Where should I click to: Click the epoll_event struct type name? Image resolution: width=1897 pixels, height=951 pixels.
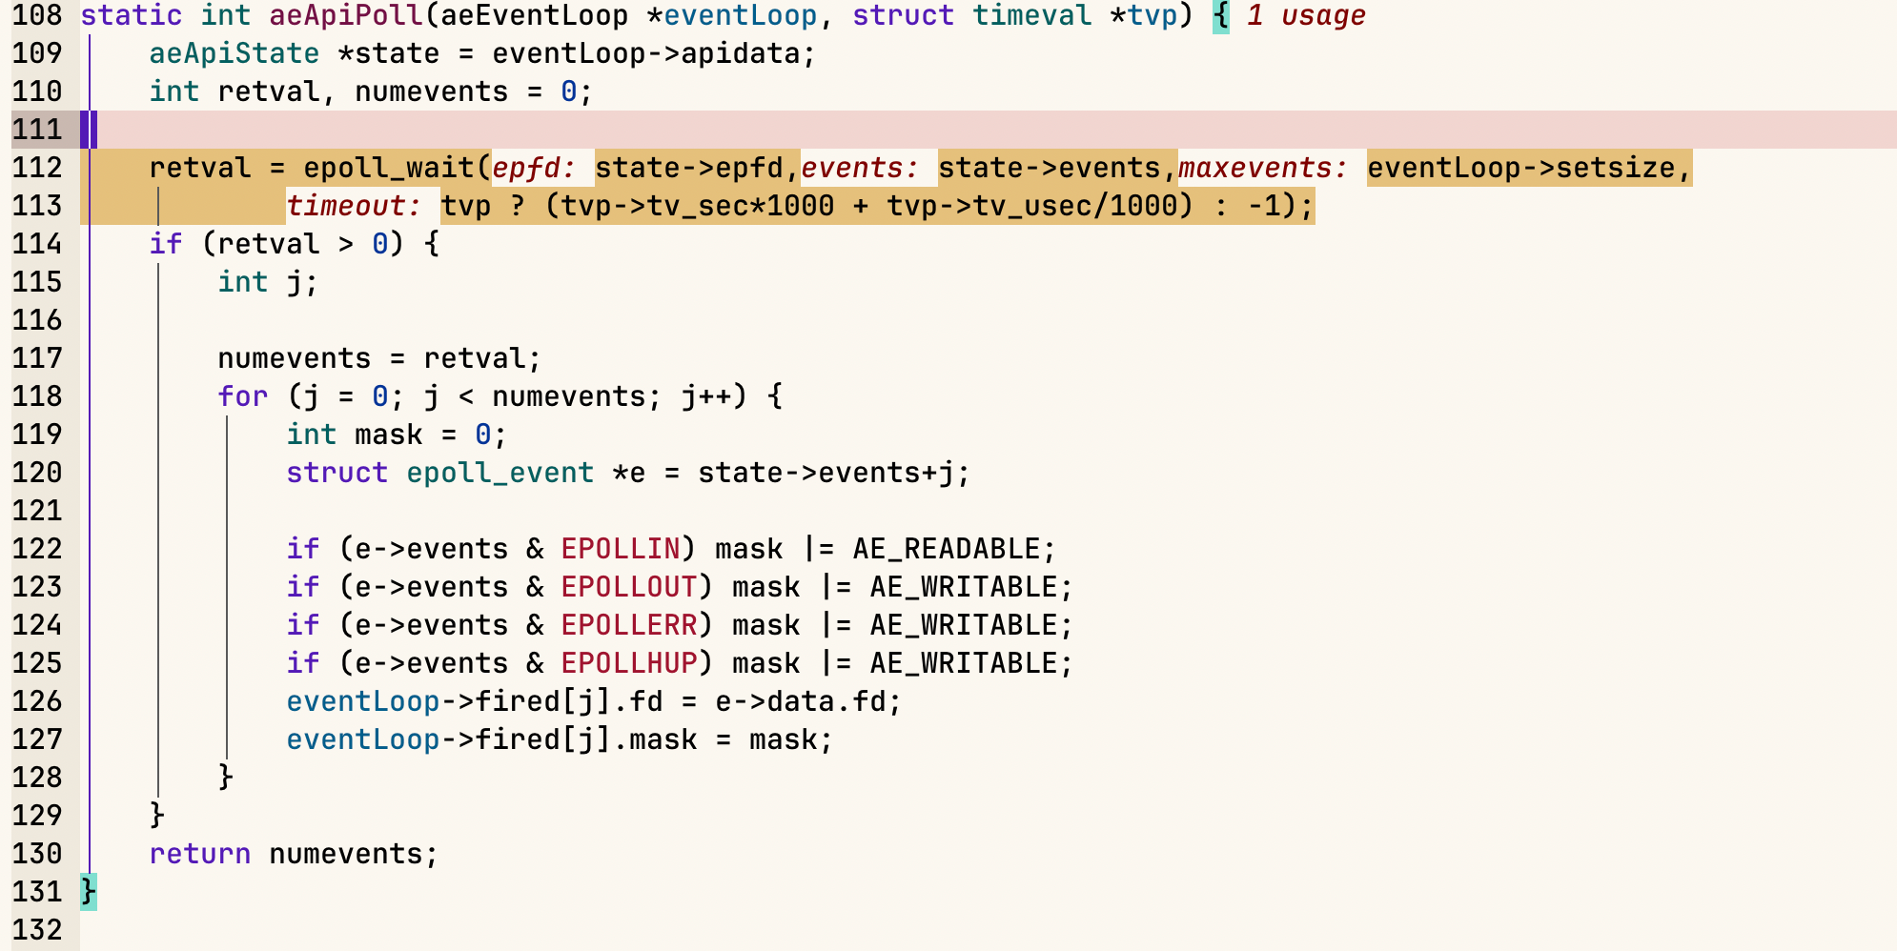click(x=500, y=473)
